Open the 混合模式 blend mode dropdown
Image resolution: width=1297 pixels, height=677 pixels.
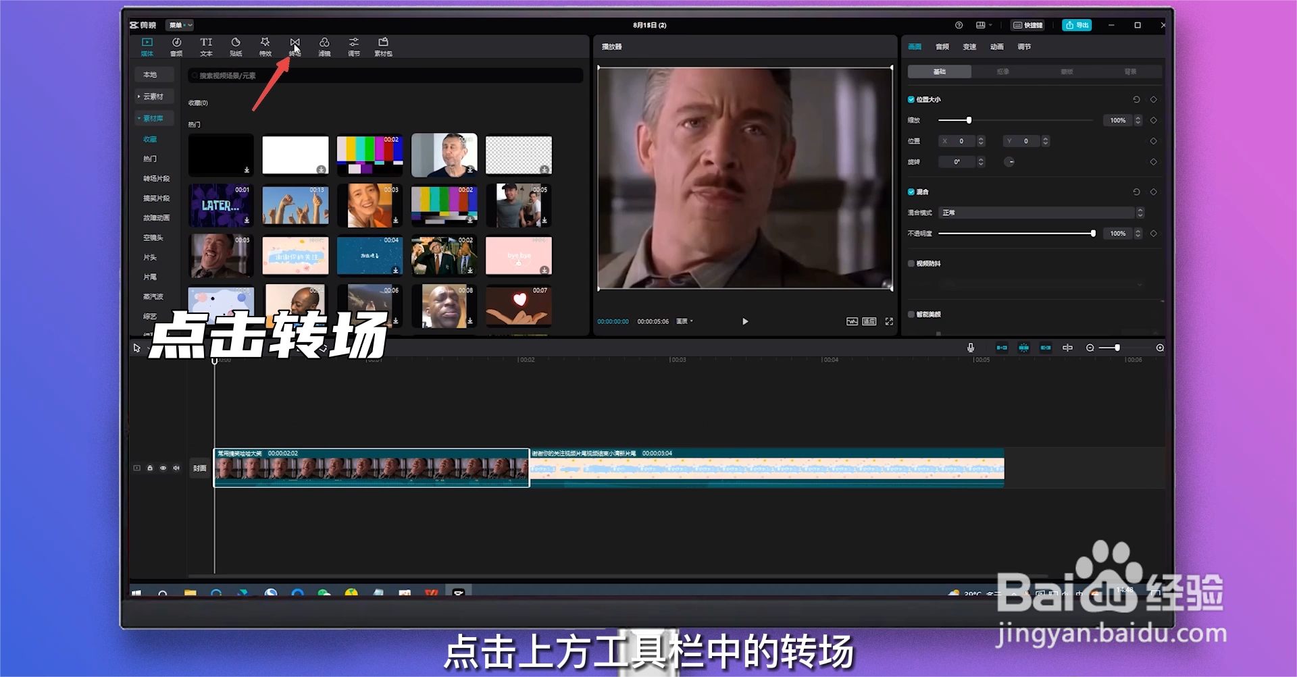pos(1041,213)
